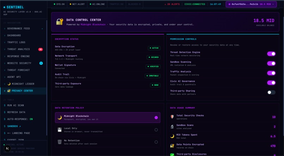Click the moon emoji on Midnight Ledger item

9,84
